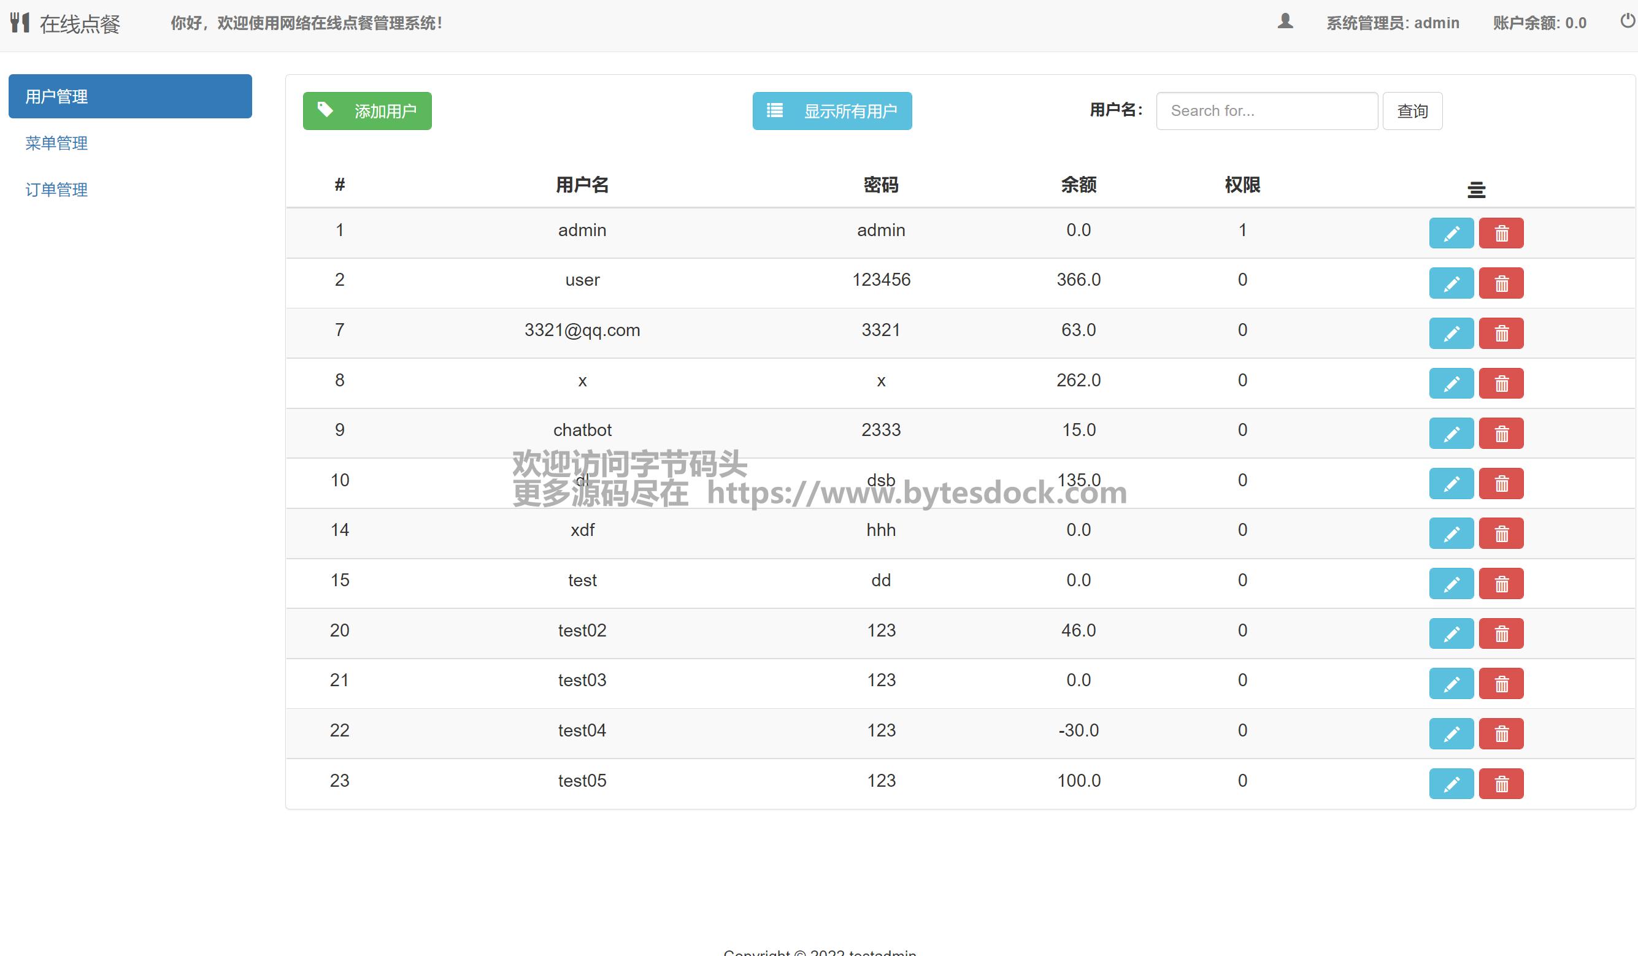
Task: Edit the test02 user entry
Action: click(x=1451, y=633)
